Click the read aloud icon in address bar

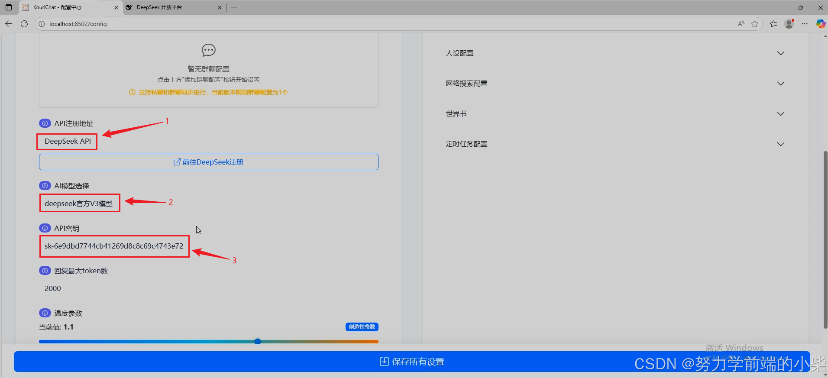click(741, 24)
